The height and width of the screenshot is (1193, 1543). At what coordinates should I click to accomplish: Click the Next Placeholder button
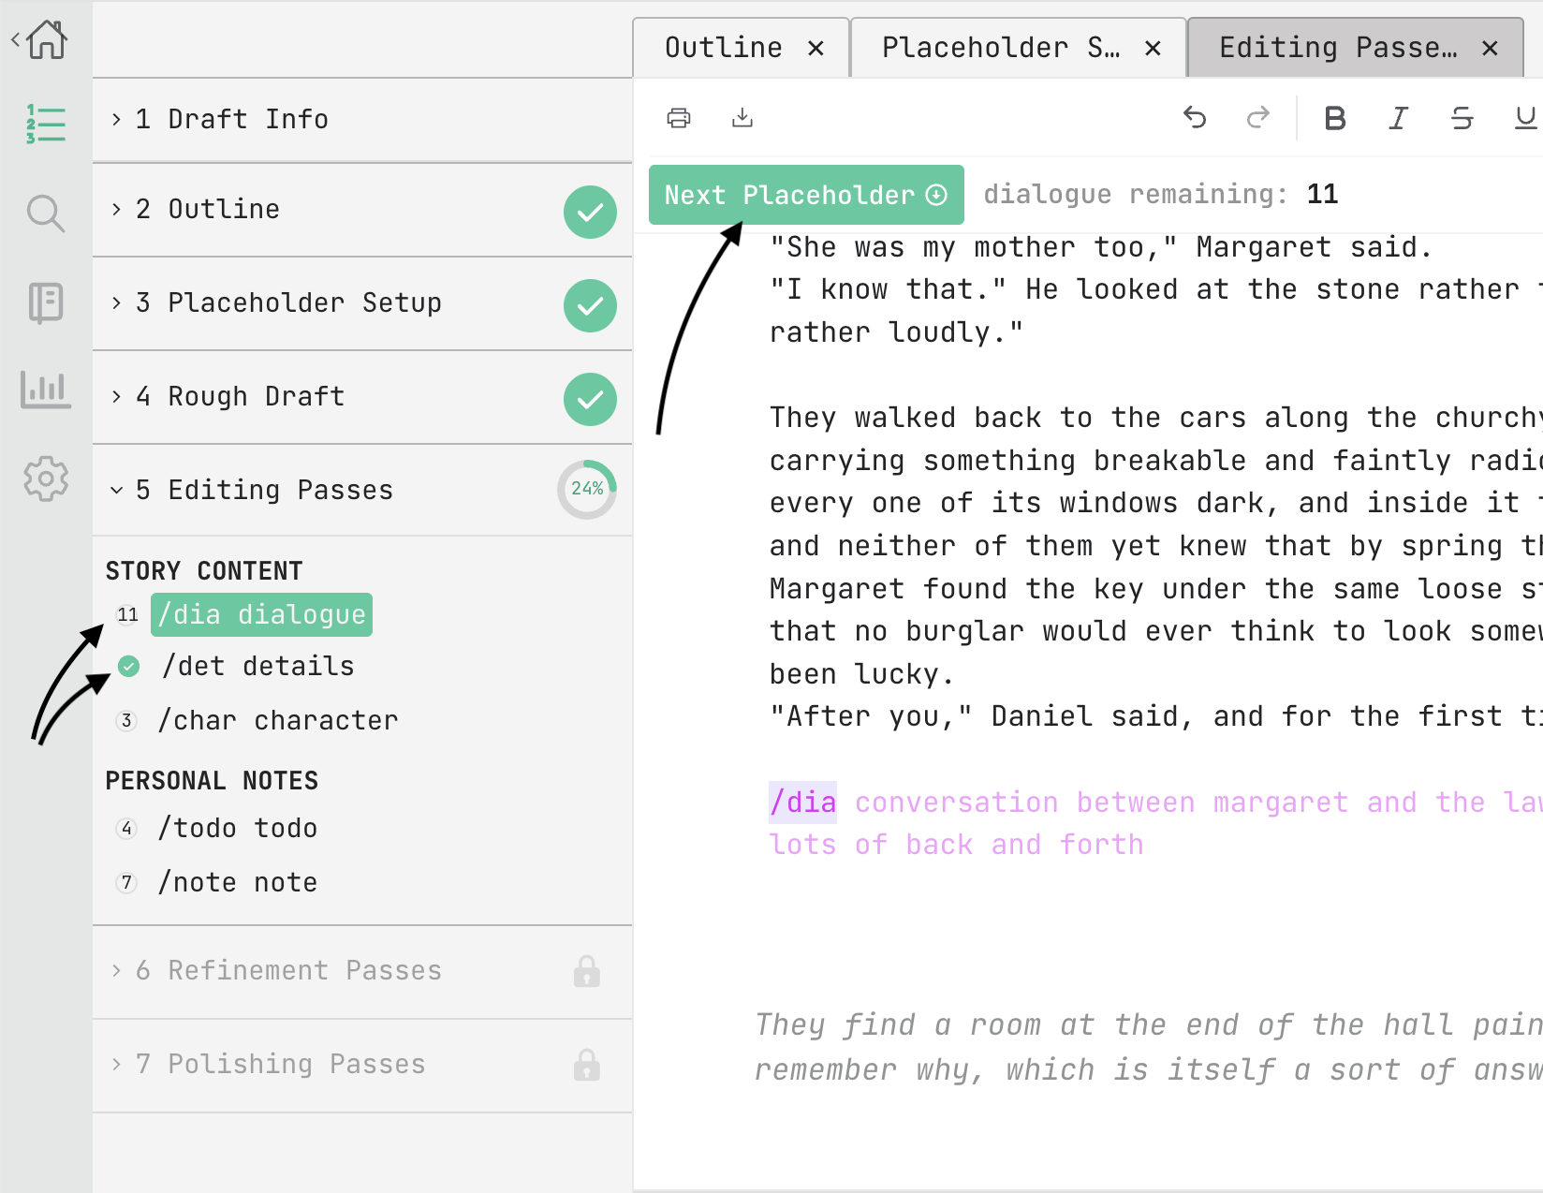pos(806,195)
